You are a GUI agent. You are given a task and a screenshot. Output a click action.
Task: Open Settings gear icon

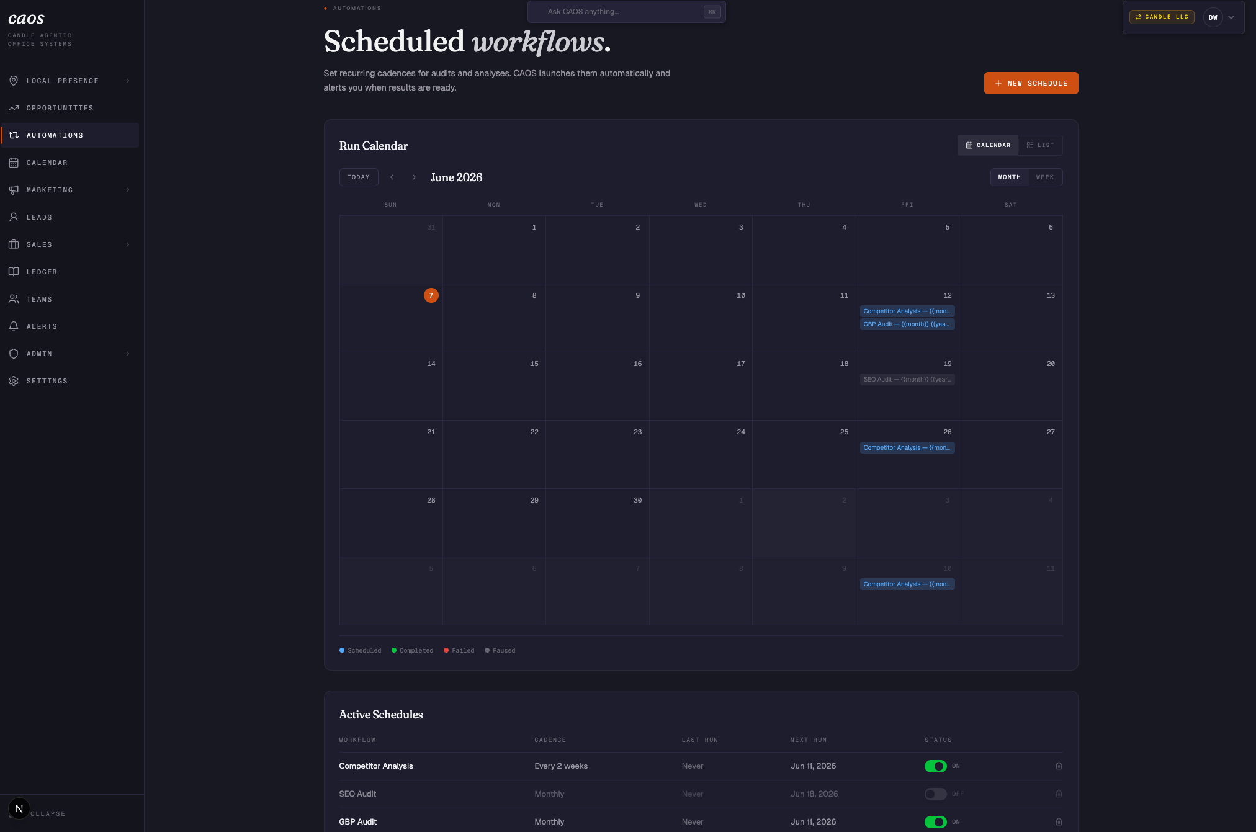click(x=14, y=381)
